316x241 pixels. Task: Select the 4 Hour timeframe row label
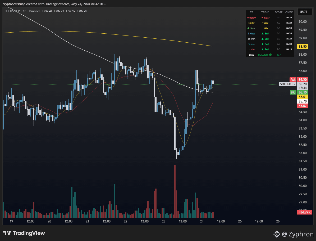click(251, 28)
